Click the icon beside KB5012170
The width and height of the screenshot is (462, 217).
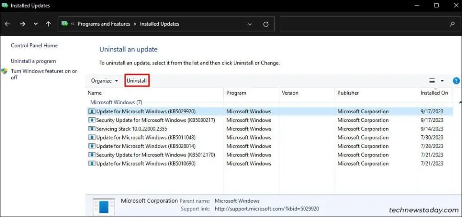coord(92,155)
